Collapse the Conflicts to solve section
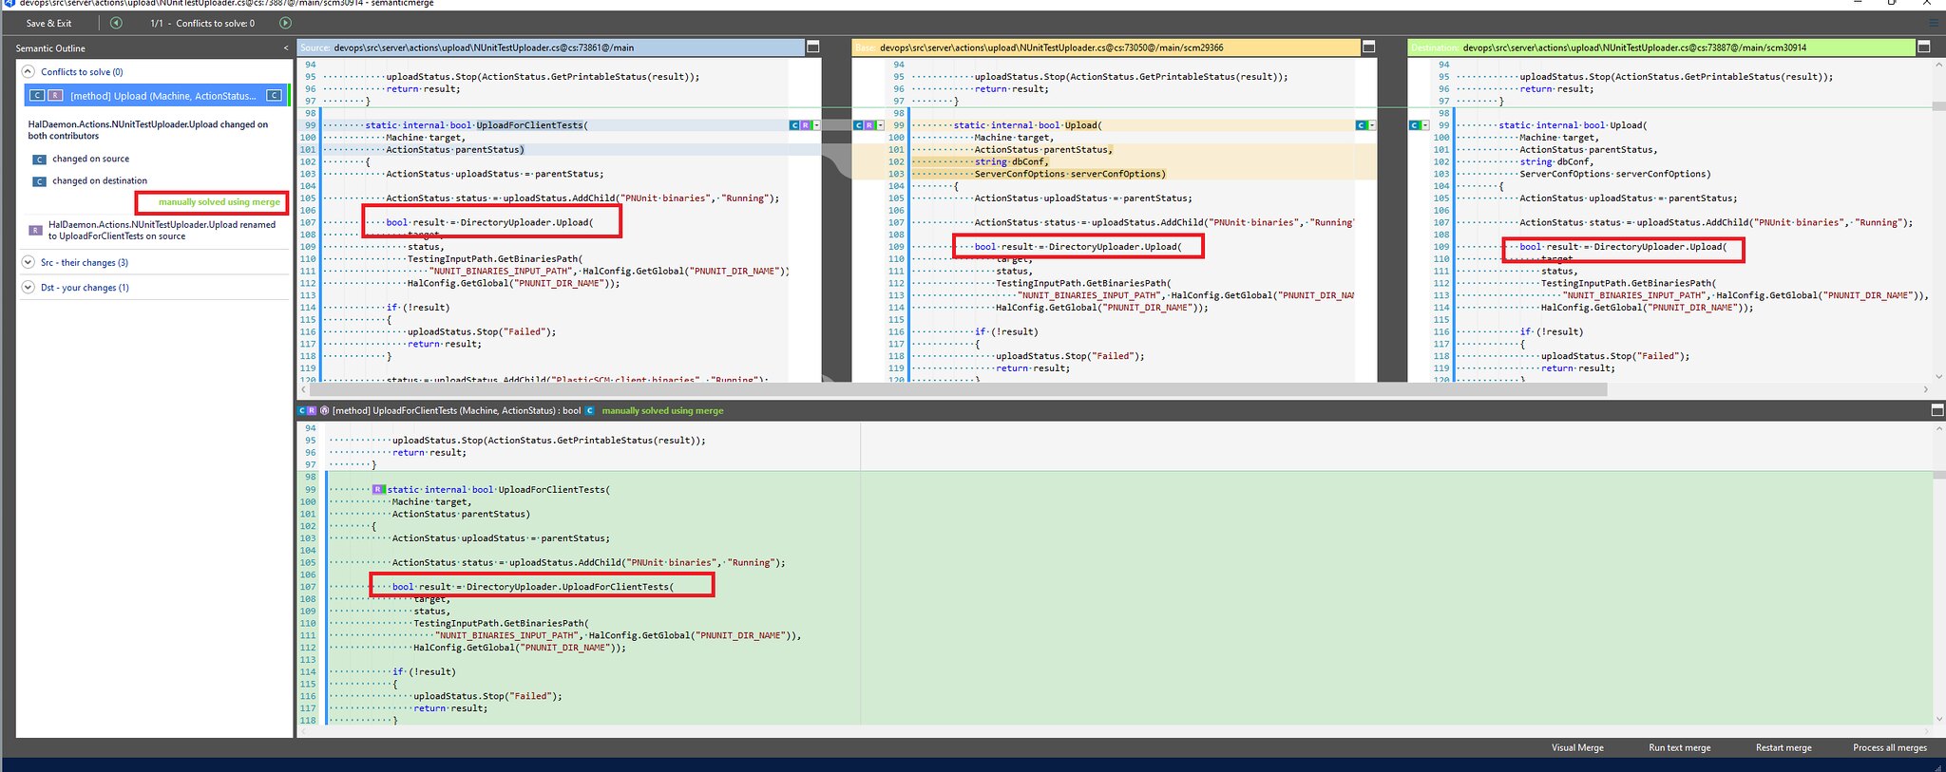The image size is (1946, 772). pos(28,71)
